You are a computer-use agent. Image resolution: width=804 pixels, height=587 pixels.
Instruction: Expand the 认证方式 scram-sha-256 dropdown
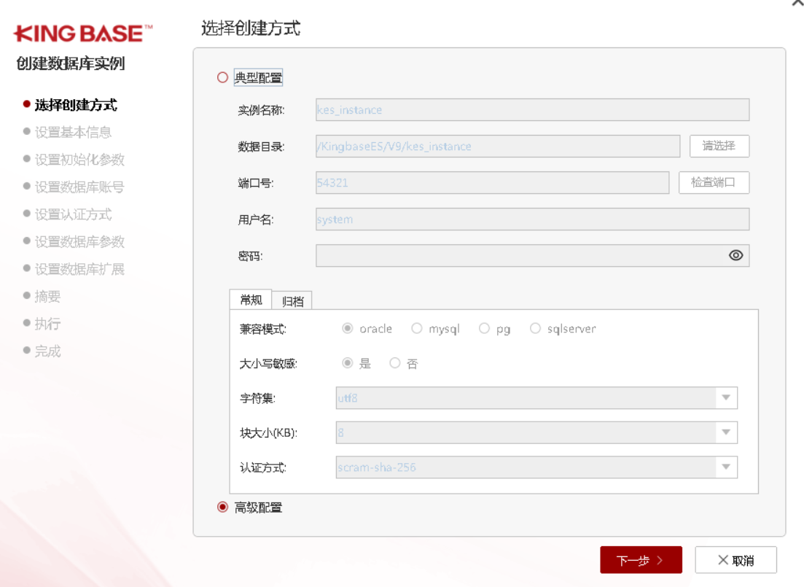725,467
